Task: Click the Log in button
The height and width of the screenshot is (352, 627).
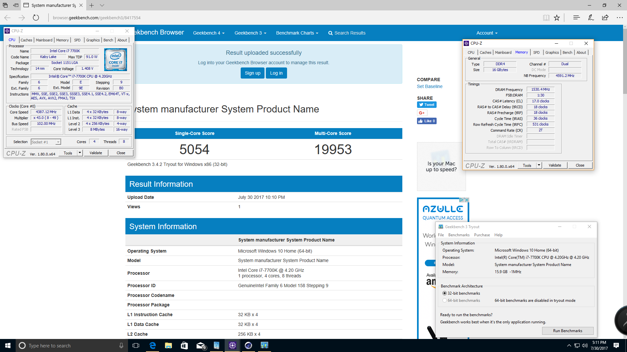Action: [276, 73]
